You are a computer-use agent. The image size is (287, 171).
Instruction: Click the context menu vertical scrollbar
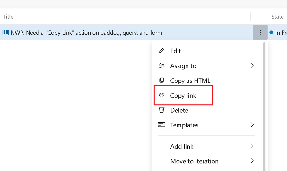tap(264, 107)
